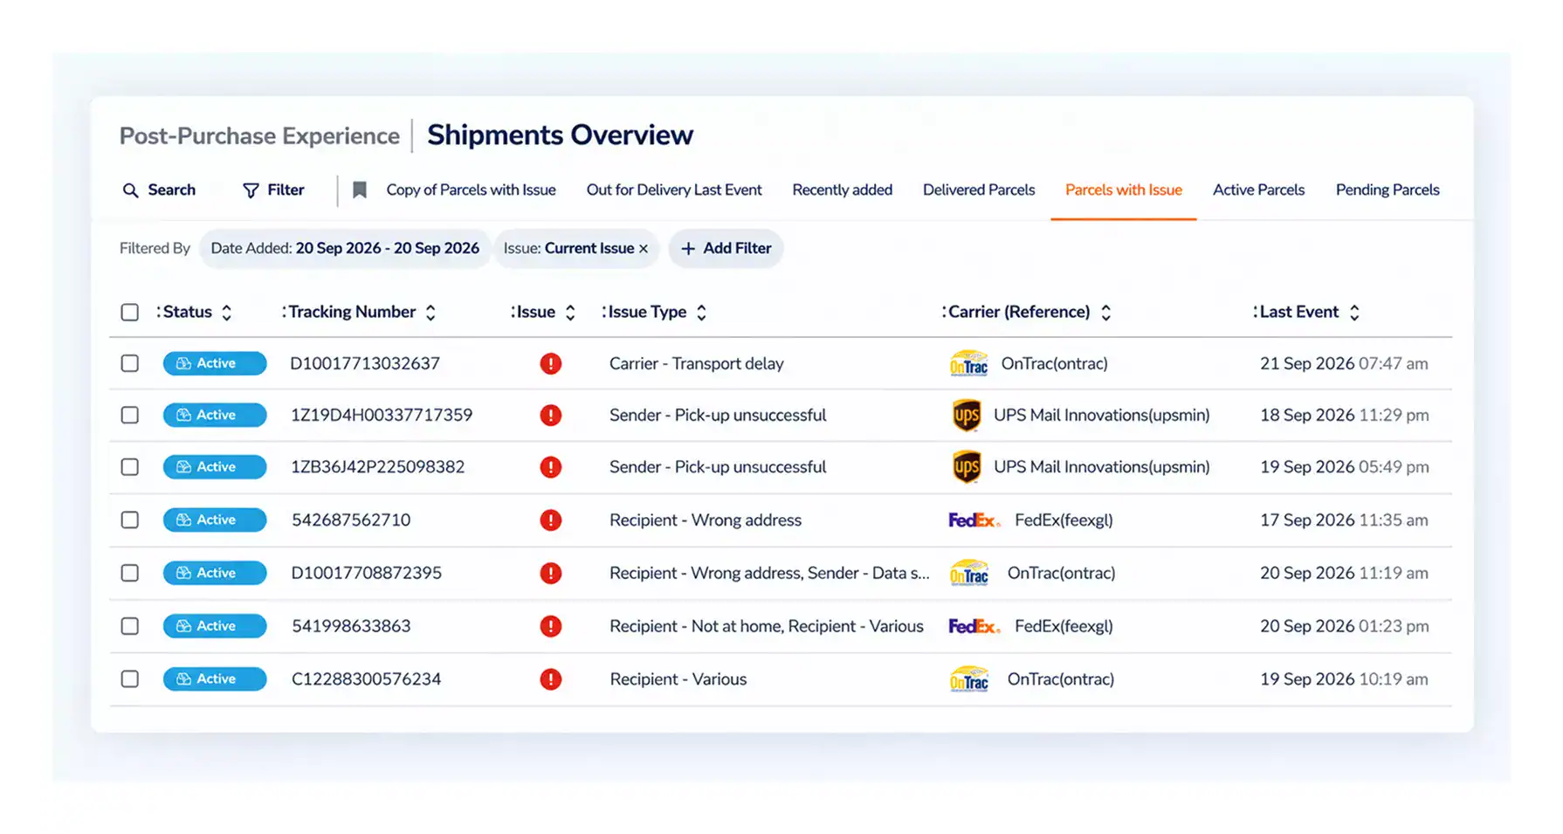The height and width of the screenshot is (834, 1563).
Task: Click issue alert icon for 542687562710
Action: pyautogui.click(x=550, y=520)
